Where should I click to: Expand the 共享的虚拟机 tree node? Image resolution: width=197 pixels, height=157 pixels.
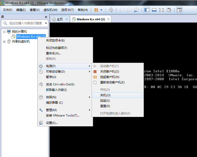pyautogui.click(x=4, y=41)
